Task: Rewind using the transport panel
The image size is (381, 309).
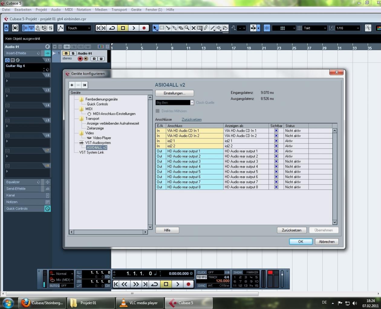Action: tap(124, 284)
